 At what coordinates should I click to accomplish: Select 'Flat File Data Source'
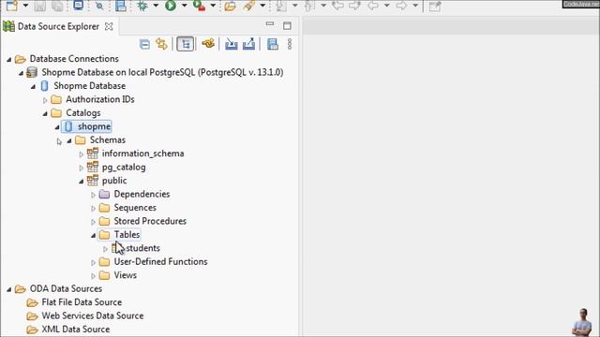[82, 302]
